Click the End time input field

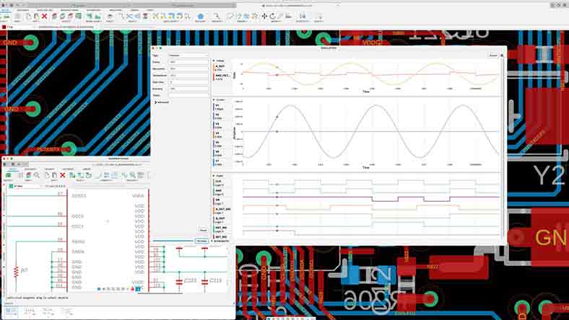[x=188, y=89]
